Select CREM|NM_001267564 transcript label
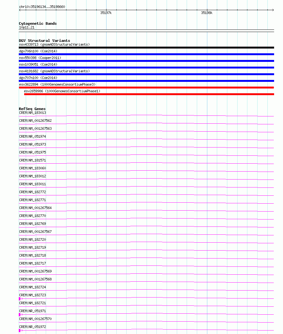 pyautogui.click(x=36, y=208)
